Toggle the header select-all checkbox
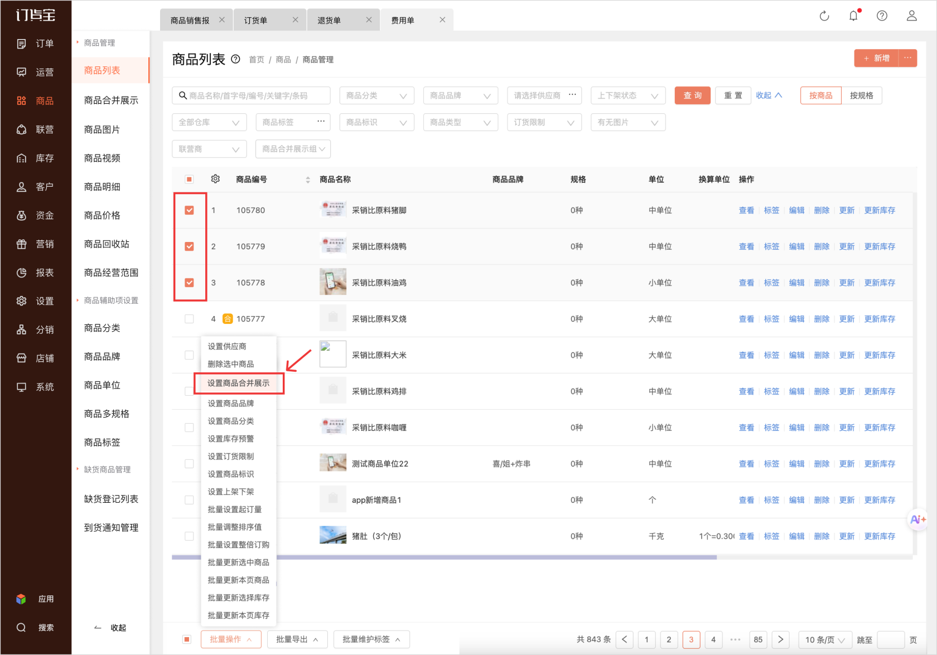 [x=189, y=179]
